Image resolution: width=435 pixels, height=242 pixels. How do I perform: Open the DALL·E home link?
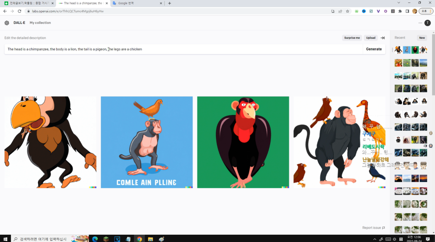click(19, 23)
